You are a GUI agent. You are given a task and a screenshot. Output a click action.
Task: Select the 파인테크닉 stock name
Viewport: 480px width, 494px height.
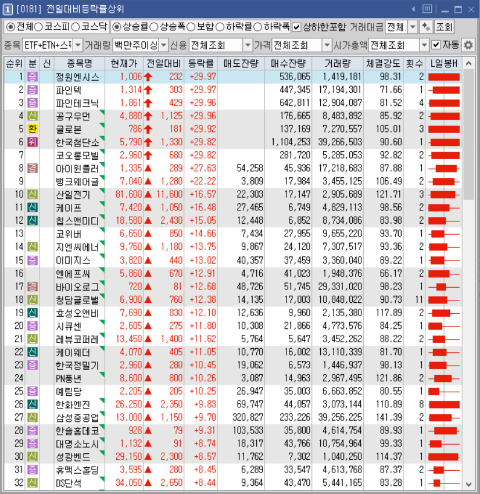[77, 103]
